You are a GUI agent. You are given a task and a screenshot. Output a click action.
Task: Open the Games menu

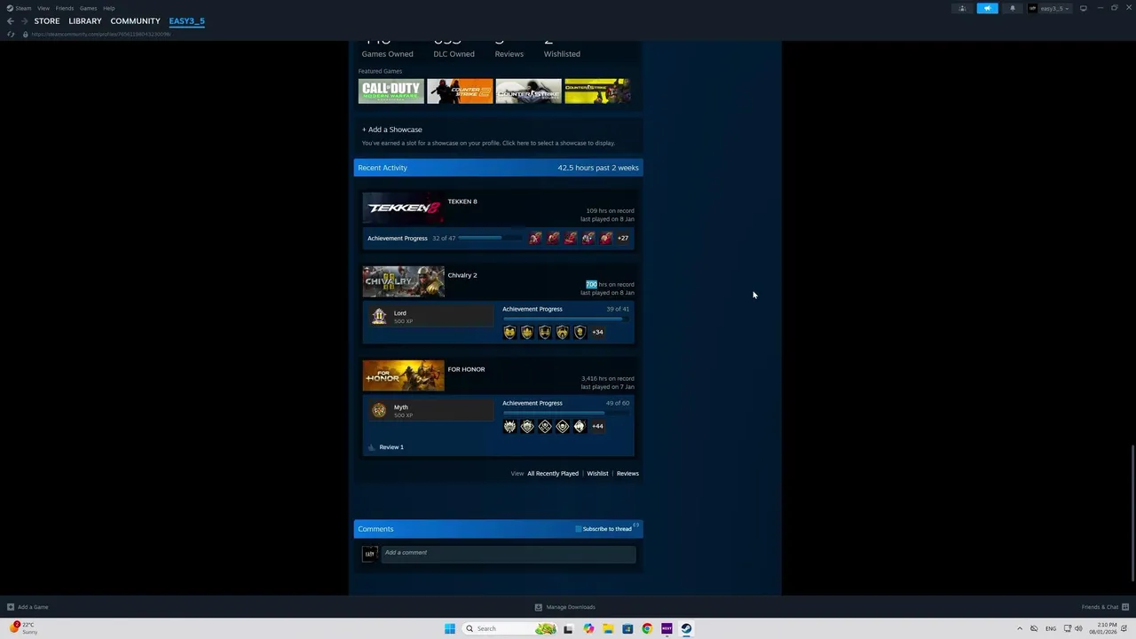pyautogui.click(x=88, y=8)
